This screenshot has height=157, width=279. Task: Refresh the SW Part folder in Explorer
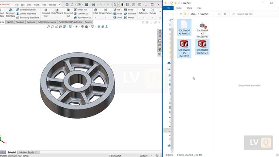[225, 14]
